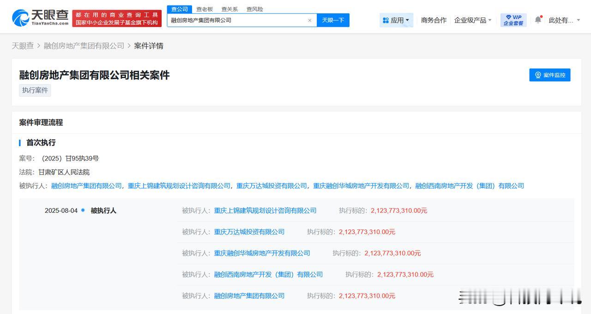Click the 案件审理流程 heading
591x314 pixels.
41,123
